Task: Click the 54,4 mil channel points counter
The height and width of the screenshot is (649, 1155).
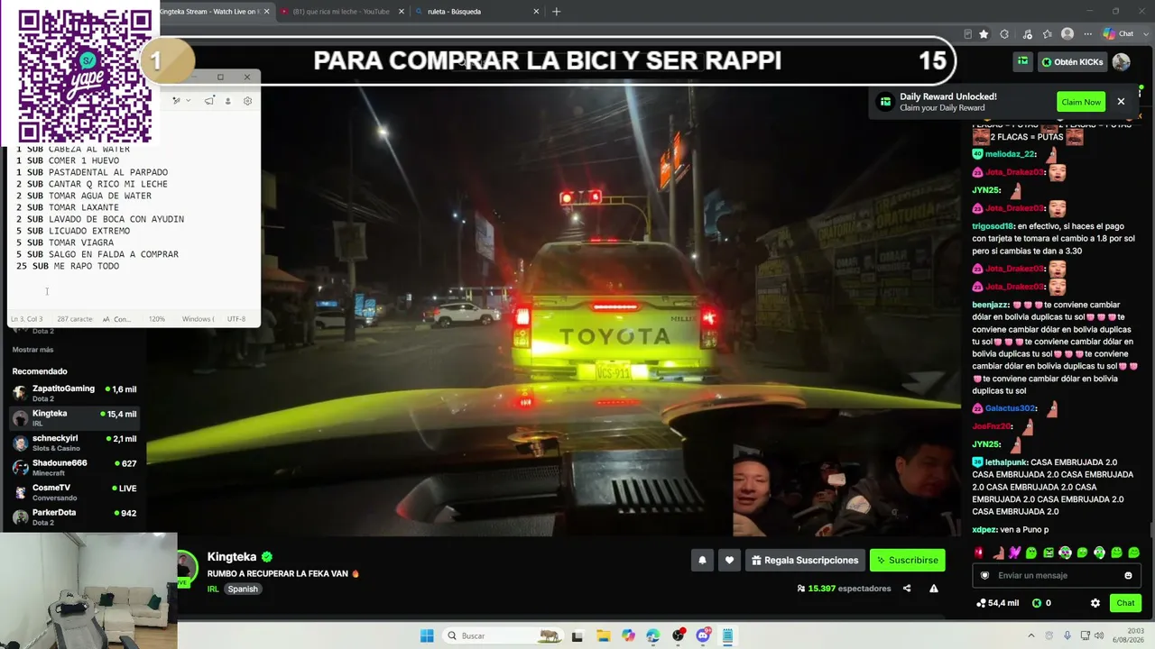Action: (x=998, y=603)
